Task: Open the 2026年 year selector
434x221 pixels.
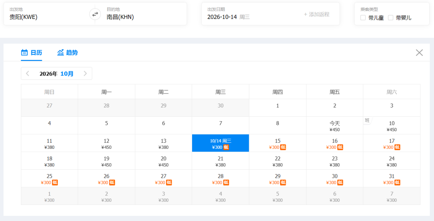Action: click(49, 74)
